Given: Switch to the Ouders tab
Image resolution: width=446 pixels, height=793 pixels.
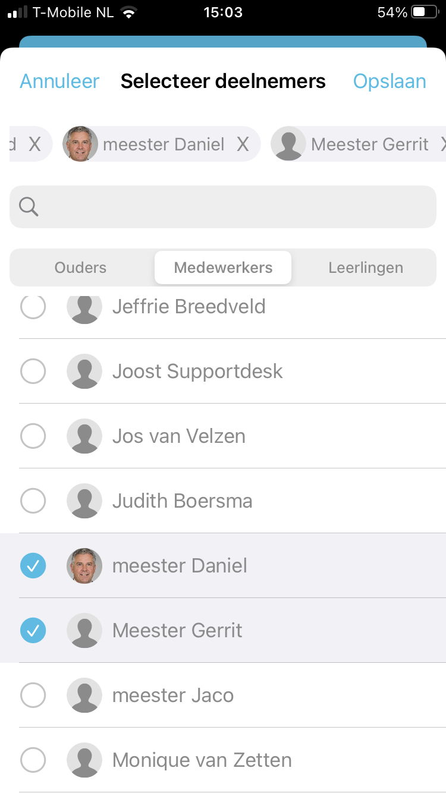Looking at the screenshot, I should coord(81,268).
